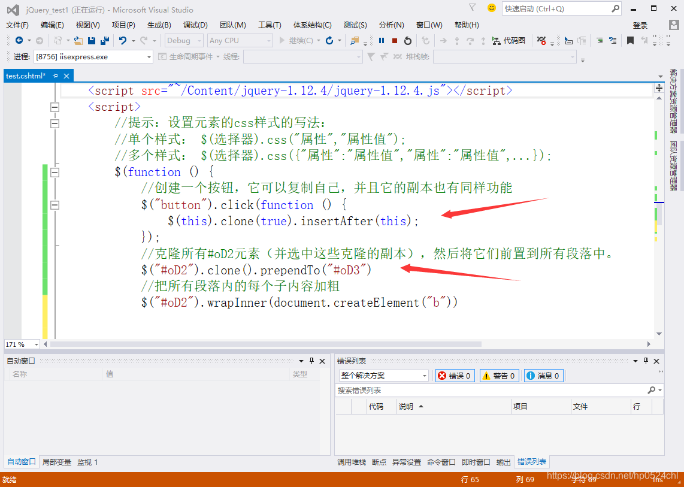Open the 帮助(H) menu
684x487 pixels.
tap(467, 25)
